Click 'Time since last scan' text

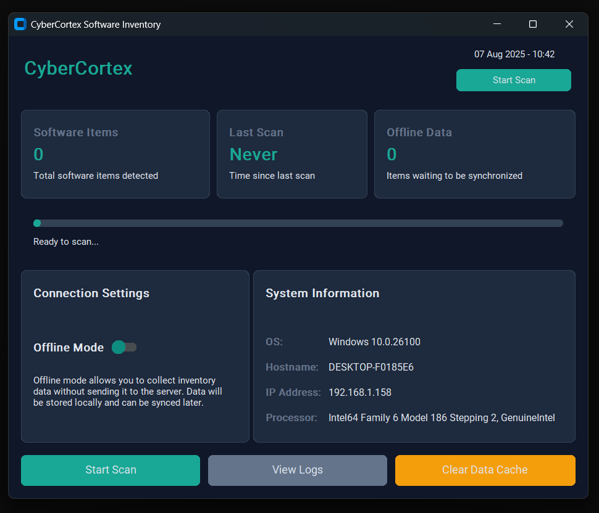(272, 176)
